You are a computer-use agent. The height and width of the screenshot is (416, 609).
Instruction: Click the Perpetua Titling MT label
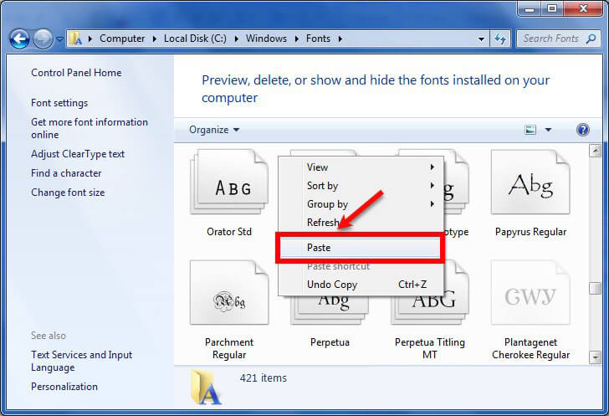(430, 348)
